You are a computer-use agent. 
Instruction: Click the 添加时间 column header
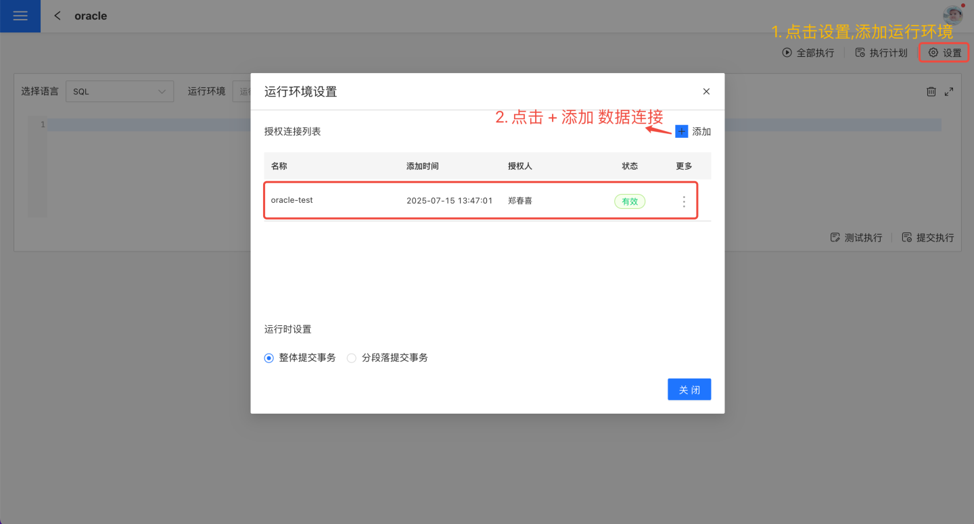[423, 166]
